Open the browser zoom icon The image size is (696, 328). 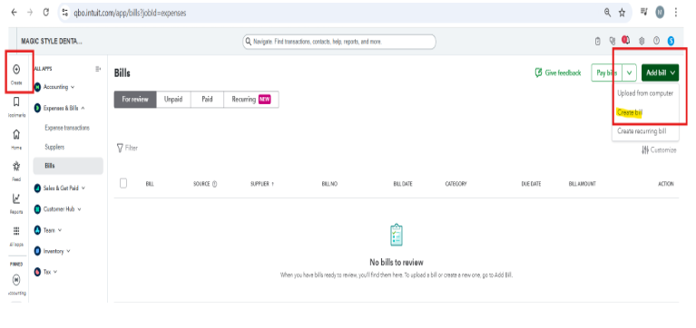(607, 13)
